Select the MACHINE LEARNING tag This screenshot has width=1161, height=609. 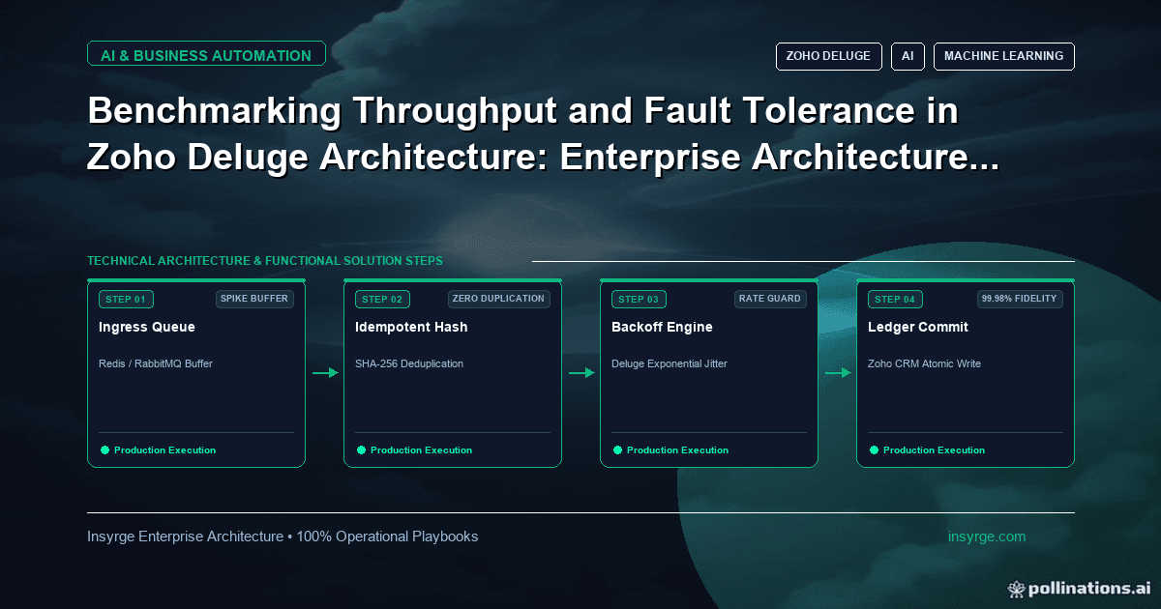tap(1003, 56)
